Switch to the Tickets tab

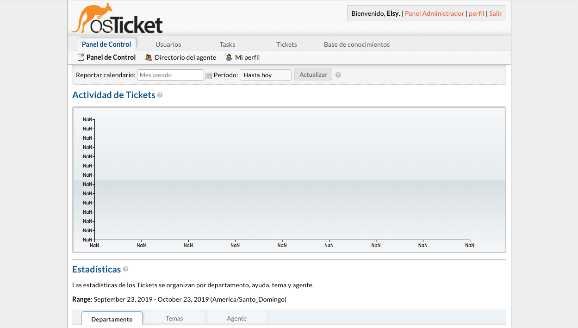286,44
